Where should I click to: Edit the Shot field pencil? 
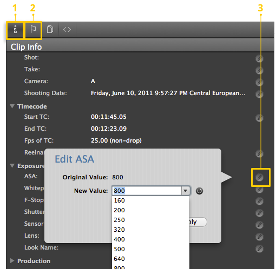tap(259, 58)
